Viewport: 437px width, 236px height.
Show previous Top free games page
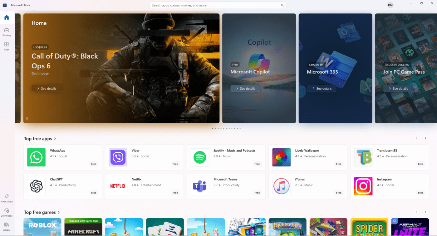pos(416,212)
